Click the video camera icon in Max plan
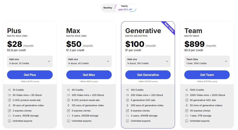The width and height of the screenshot is (238, 130). (68, 95)
